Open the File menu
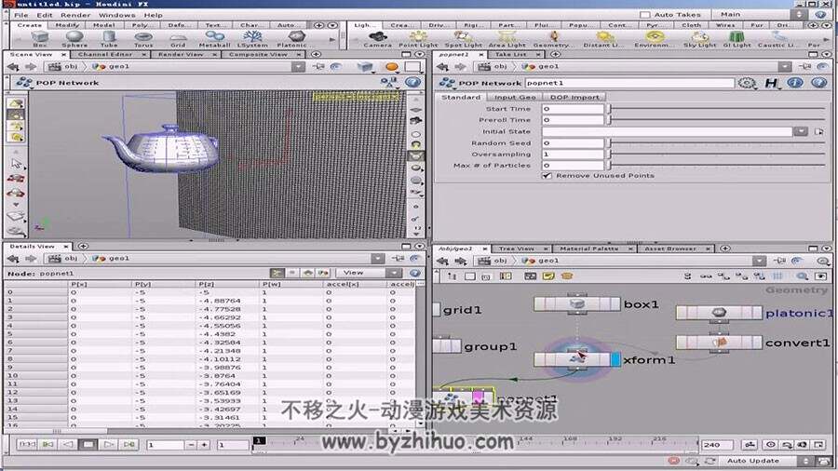Image resolution: width=838 pixels, height=471 pixels. [20, 15]
